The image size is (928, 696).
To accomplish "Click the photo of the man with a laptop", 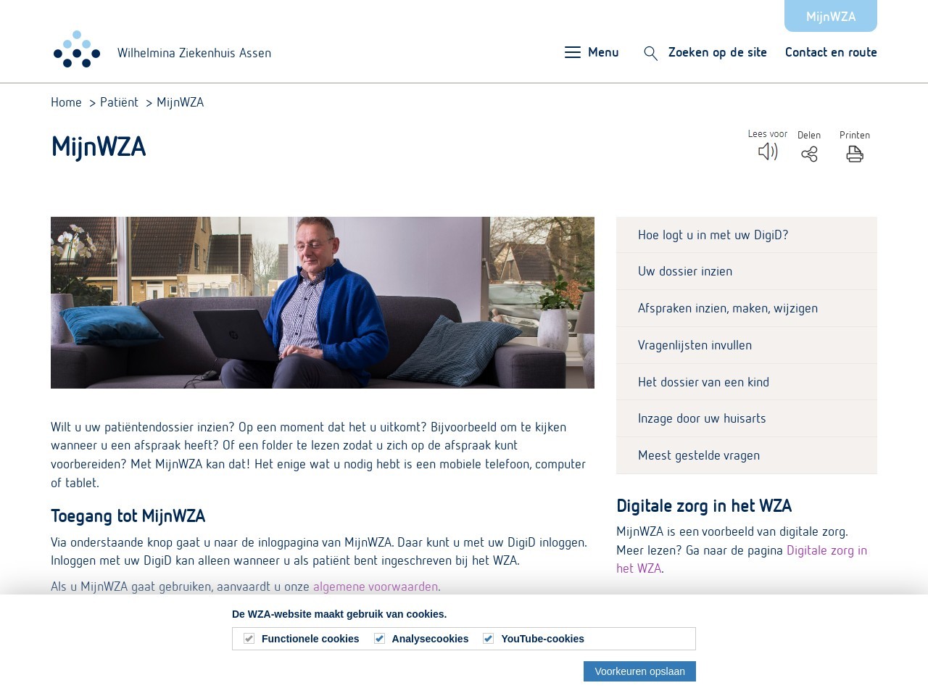I will 323,302.
